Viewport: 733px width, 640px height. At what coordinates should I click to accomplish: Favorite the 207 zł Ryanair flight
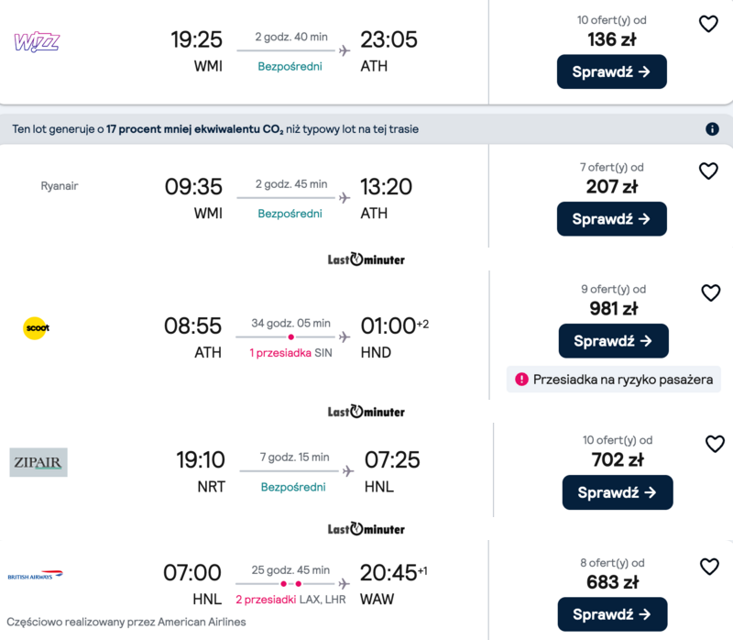[x=708, y=171]
